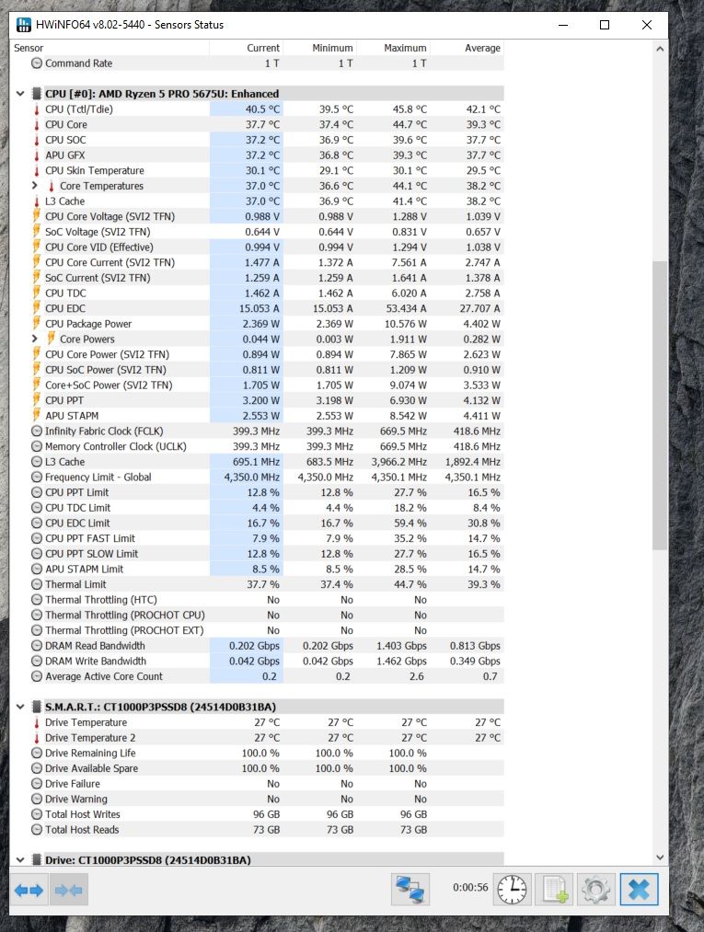
Task: Click the Current column header
Action: tap(246, 48)
